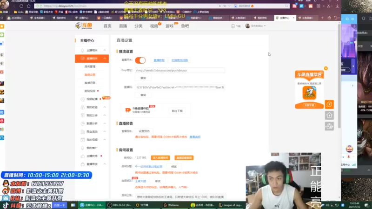
Task: Open the user account dropdown in header
Action: [x=255, y=26]
